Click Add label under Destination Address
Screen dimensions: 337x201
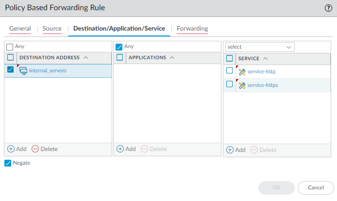21,149
